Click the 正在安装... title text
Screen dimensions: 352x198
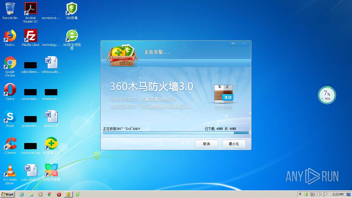pyautogui.click(x=157, y=52)
